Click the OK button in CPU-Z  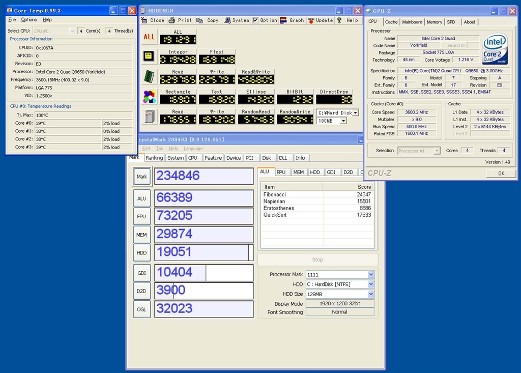(x=501, y=173)
